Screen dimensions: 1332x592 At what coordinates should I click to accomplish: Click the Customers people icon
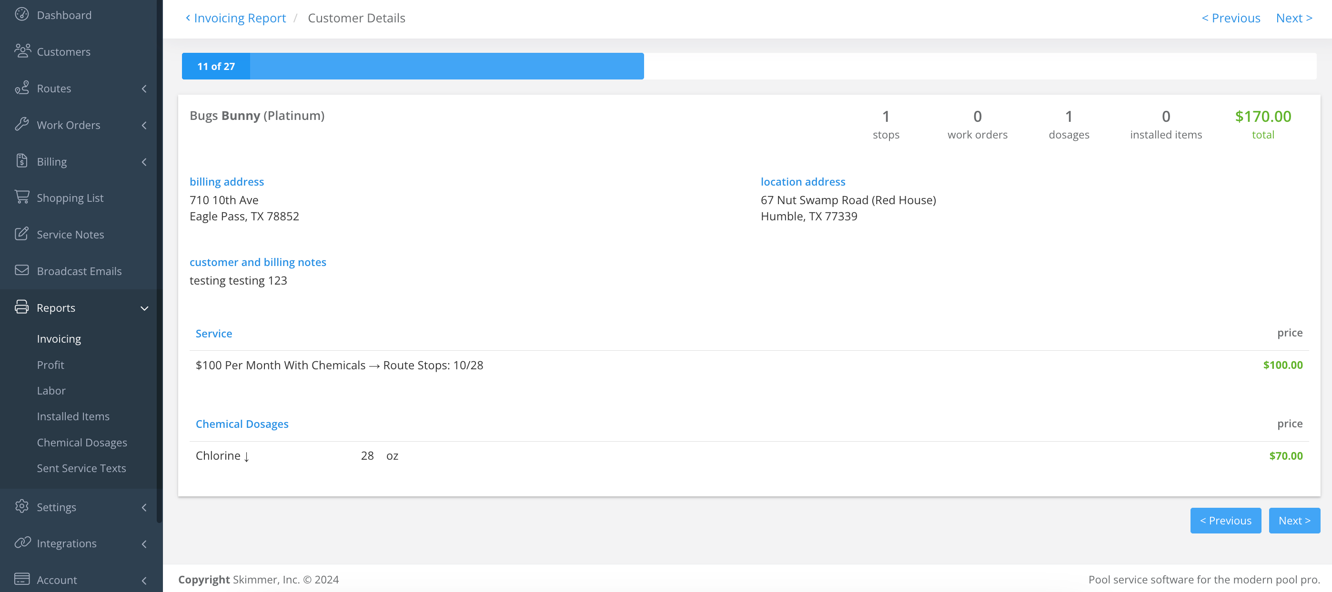pos(22,50)
